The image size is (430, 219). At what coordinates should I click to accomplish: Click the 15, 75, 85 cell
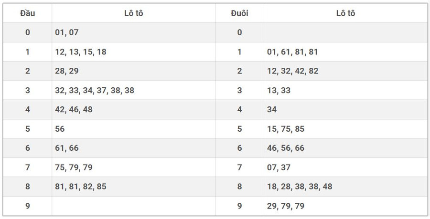pyautogui.click(x=286, y=129)
